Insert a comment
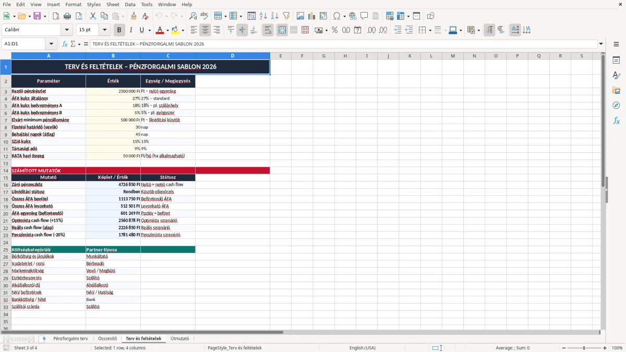Viewport: 626px width, 352px height. click(364, 16)
